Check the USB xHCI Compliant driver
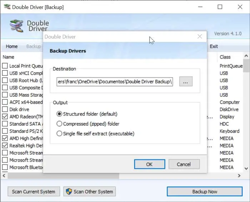This screenshot has height=202, width=250. click(5, 73)
